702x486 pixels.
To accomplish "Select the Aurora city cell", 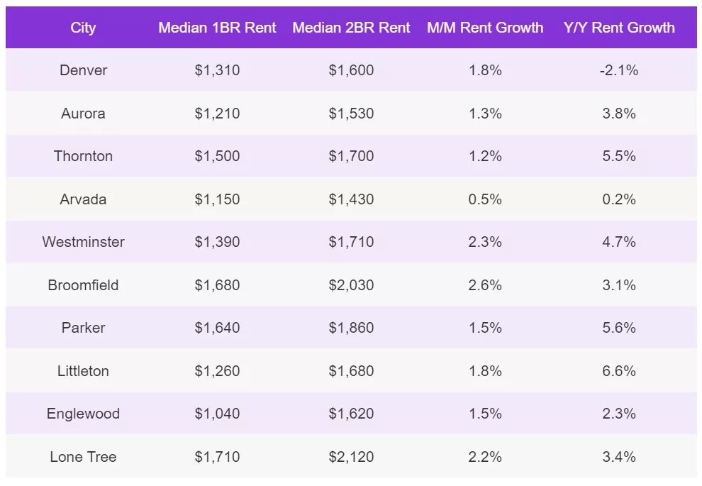I will pyautogui.click(x=83, y=114).
